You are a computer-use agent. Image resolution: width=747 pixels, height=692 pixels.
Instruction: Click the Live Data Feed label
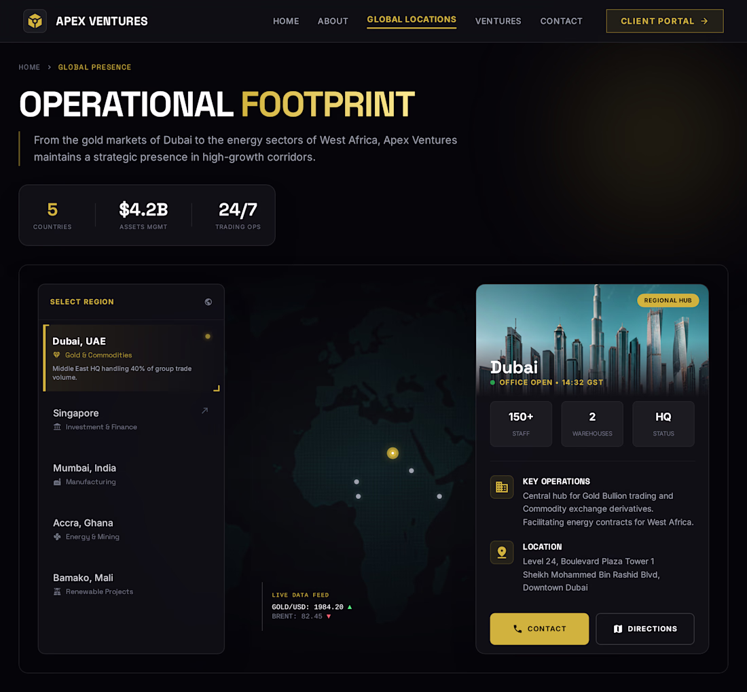point(300,595)
